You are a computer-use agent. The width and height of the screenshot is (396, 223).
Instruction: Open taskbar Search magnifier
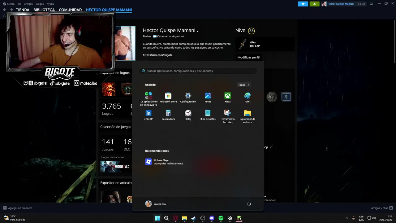click(166, 218)
